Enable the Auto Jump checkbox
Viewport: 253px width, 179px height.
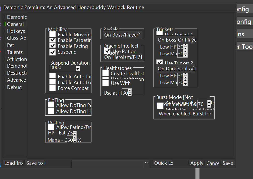tap(53, 76)
